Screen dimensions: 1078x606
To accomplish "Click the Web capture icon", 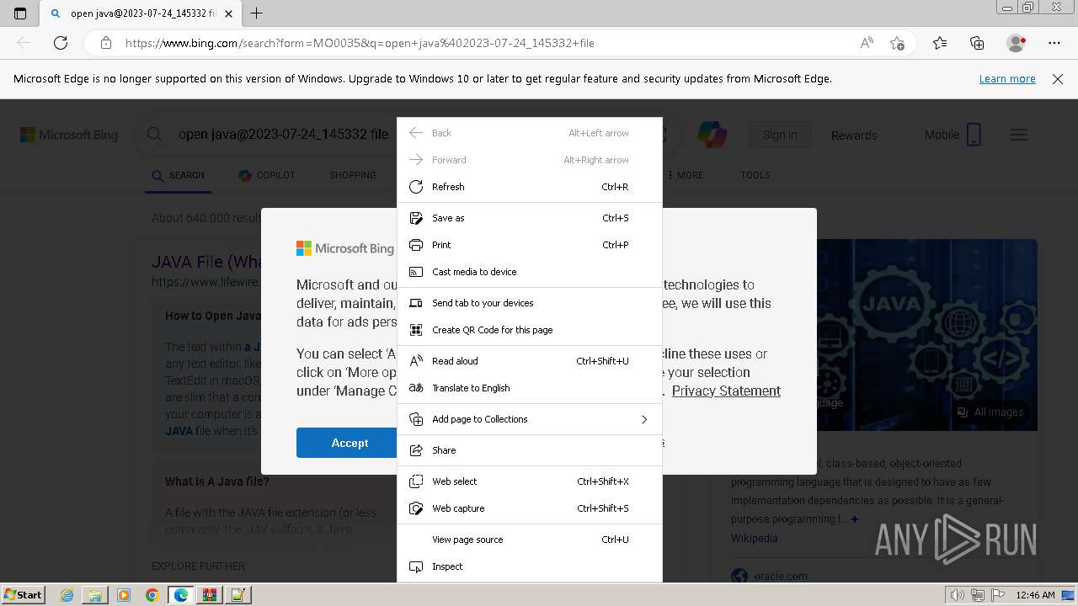I will point(415,508).
